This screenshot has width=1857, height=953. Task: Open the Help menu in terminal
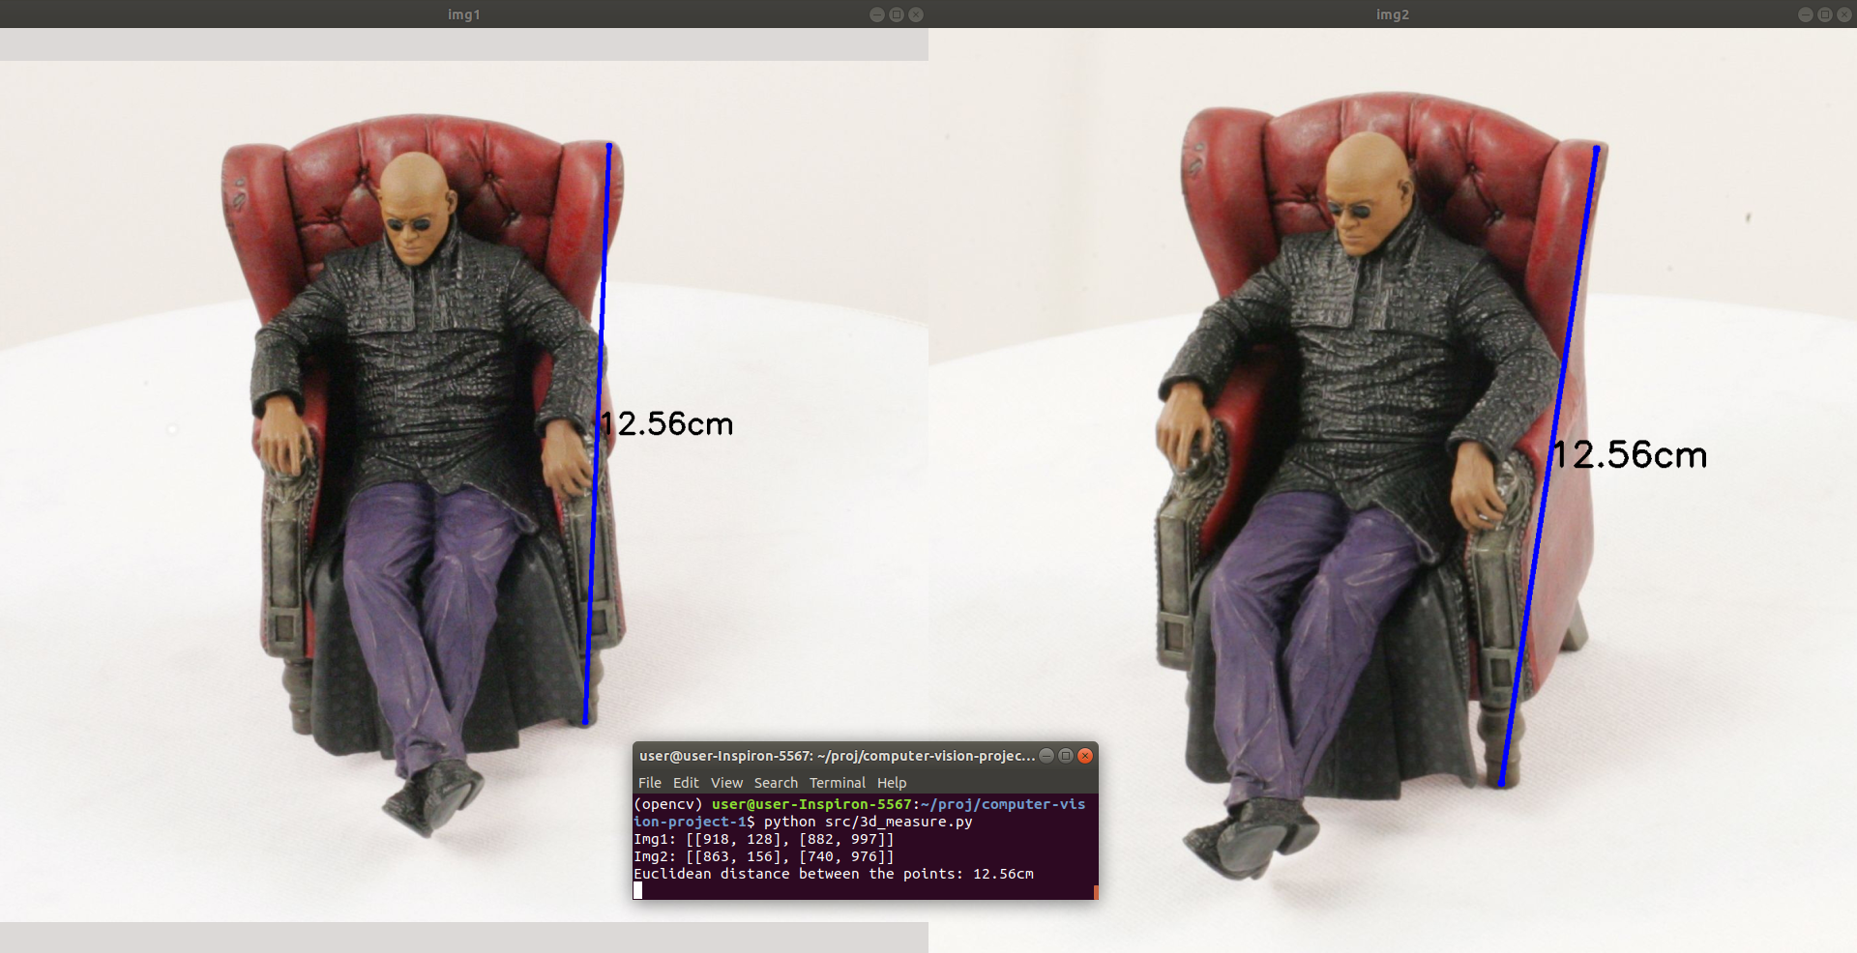[892, 783]
